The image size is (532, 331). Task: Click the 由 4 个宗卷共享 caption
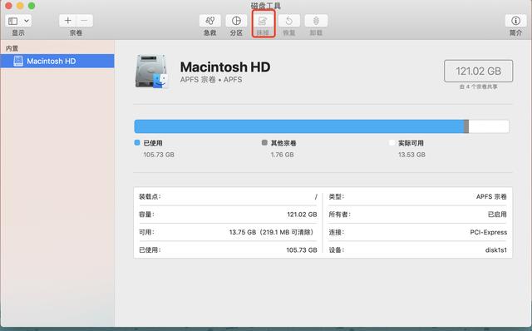pyautogui.click(x=479, y=87)
